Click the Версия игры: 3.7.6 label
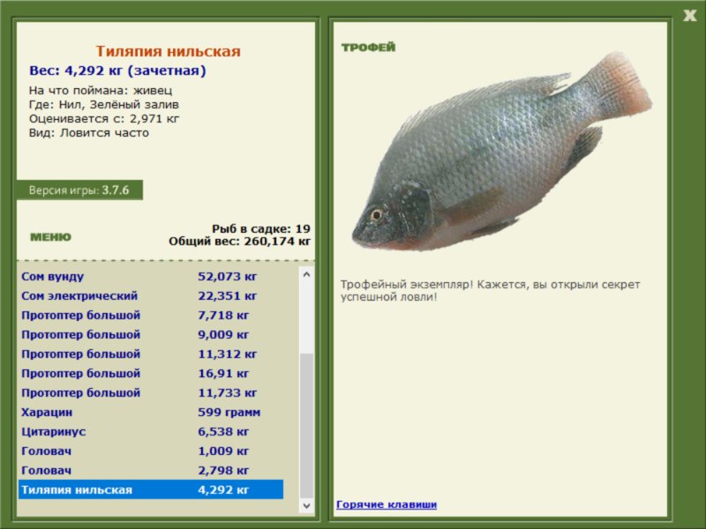This screenshot has width=706, height=529. (79, 190)
